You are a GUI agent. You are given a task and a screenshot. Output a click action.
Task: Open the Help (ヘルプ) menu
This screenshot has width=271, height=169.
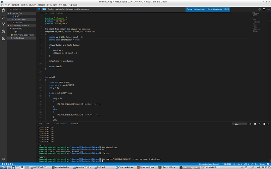pos(73,5)
